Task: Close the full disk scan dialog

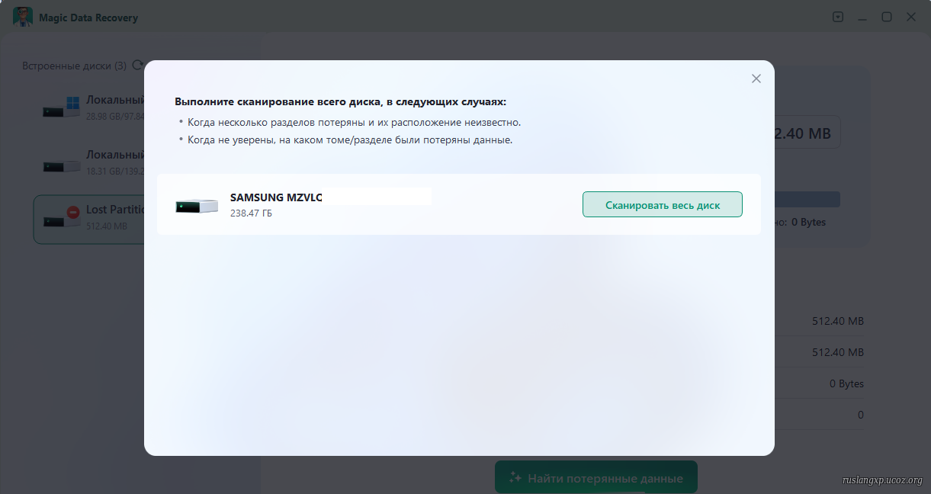Action: [x=756, y=79]
